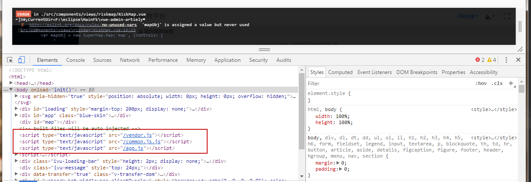
Task: Open the Properties sidebar tab
Action: tap(454, 72)
